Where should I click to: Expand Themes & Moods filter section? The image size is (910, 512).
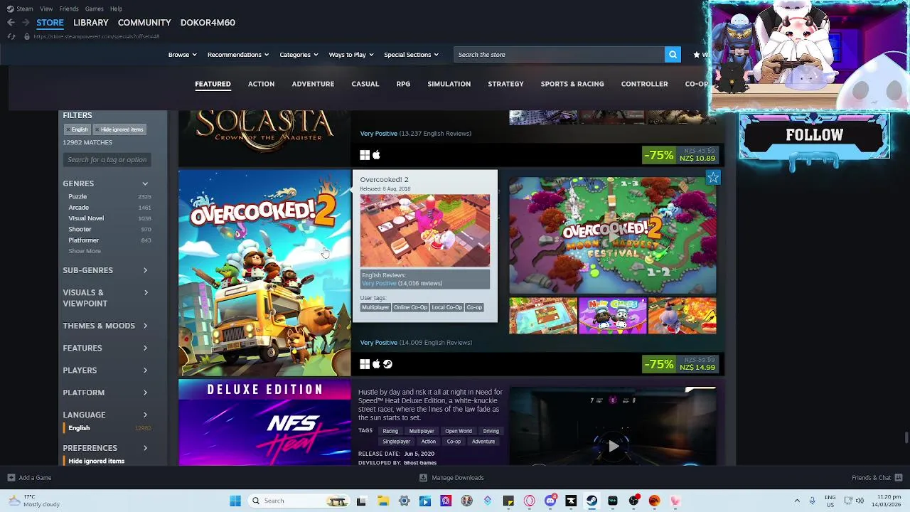click(106, 326)
